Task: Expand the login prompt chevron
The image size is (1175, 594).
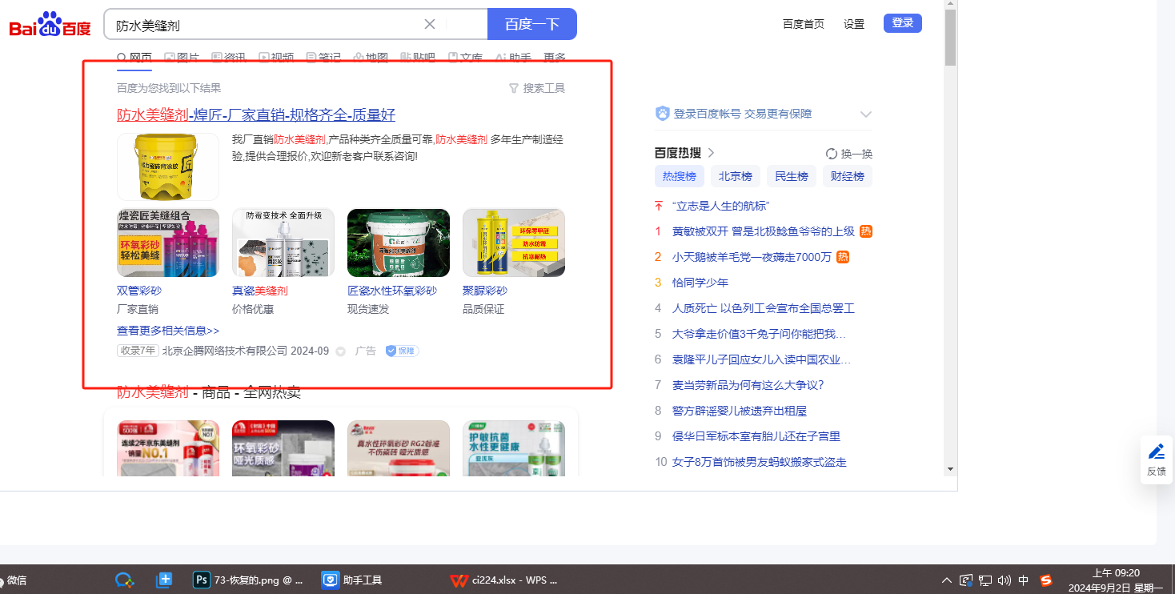Action: [x=865, y=114]
